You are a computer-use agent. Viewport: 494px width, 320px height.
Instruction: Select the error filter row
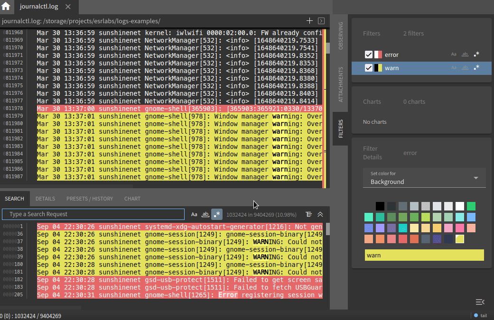pos(421,55)
